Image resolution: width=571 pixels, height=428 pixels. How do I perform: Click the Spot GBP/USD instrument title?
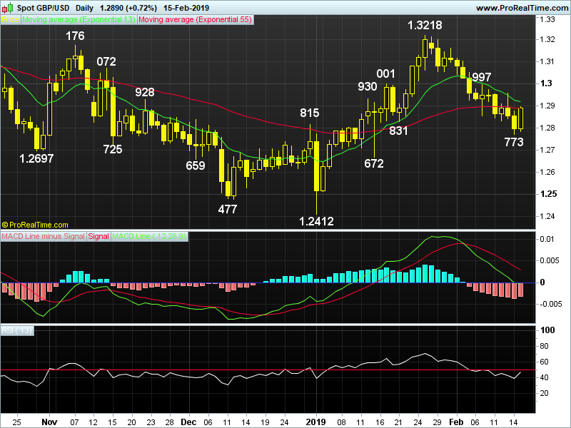pos(42,7)
